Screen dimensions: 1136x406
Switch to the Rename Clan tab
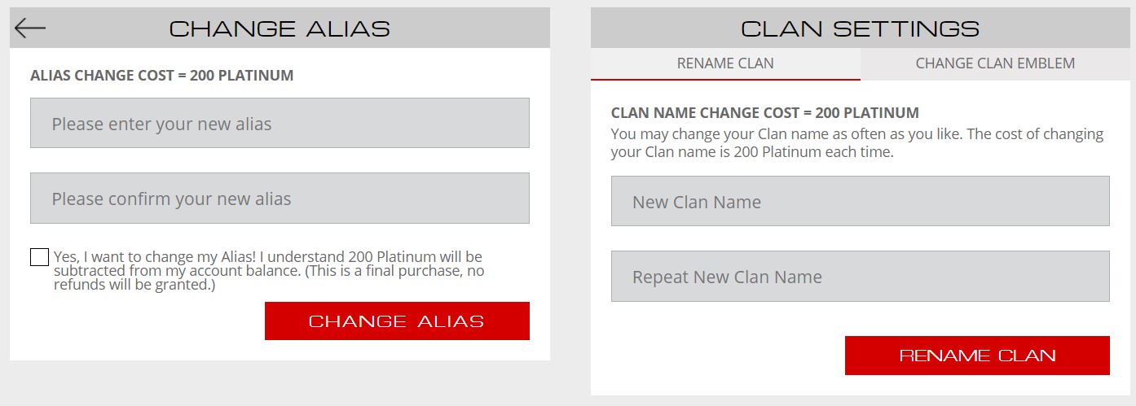coord(725,63)
